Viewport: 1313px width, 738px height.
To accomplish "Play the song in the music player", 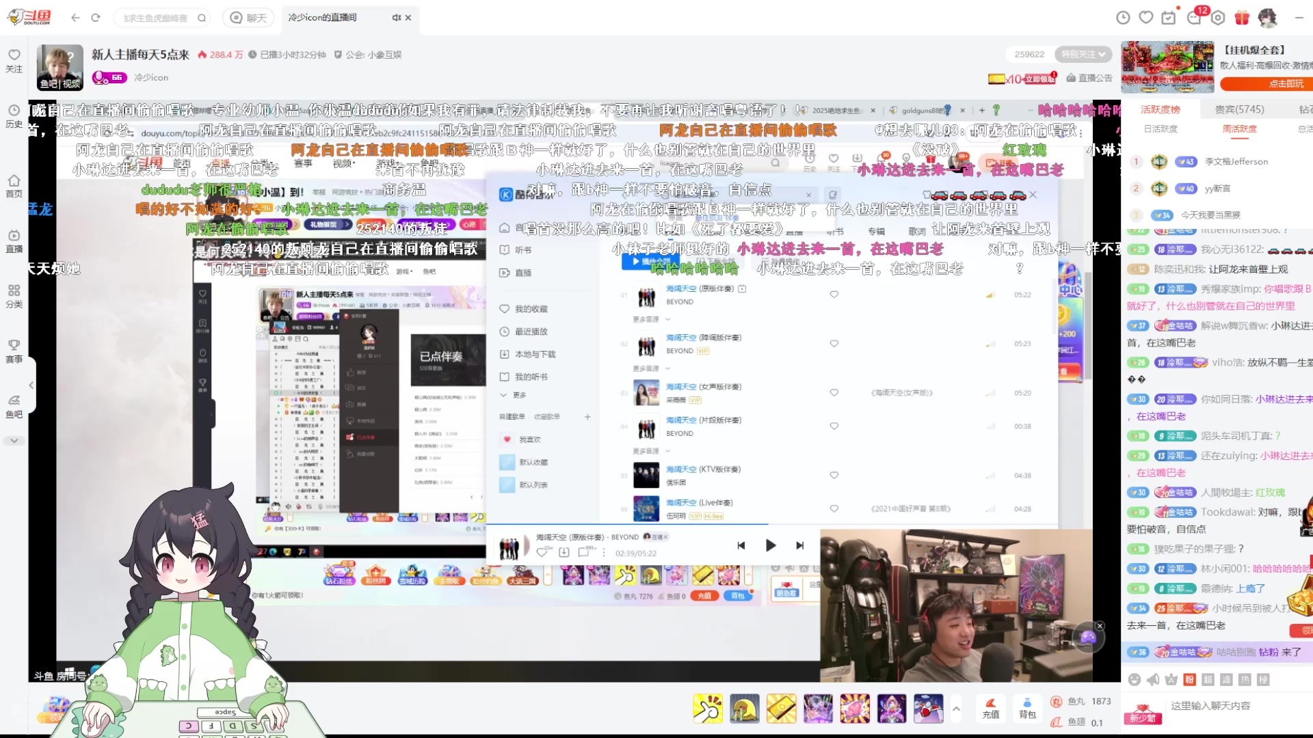I will [x=771, y=545].
